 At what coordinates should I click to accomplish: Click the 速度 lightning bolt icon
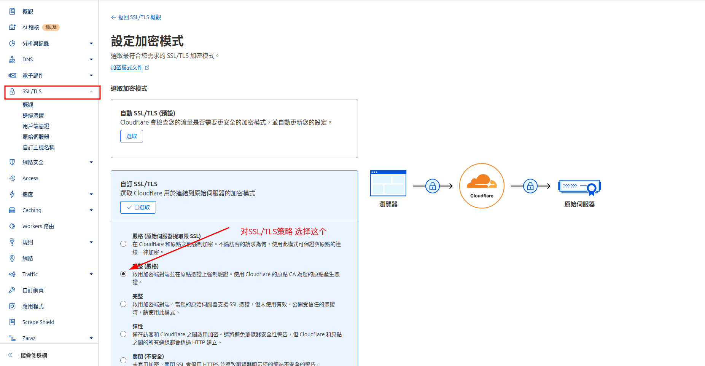12,194
